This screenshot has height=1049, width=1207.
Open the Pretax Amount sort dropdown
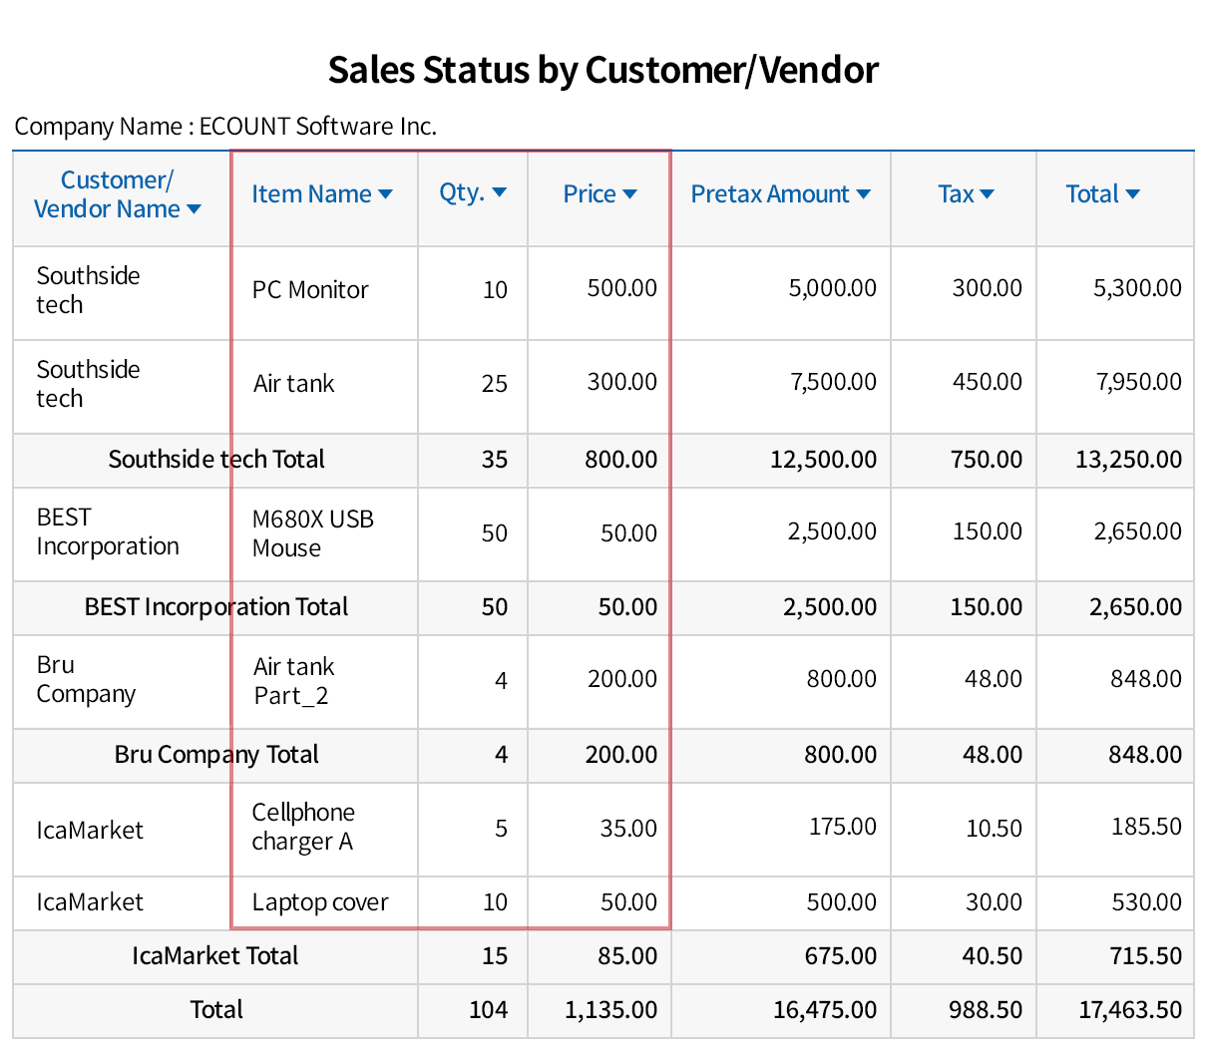pyautogui.click(x=861, y=194)
